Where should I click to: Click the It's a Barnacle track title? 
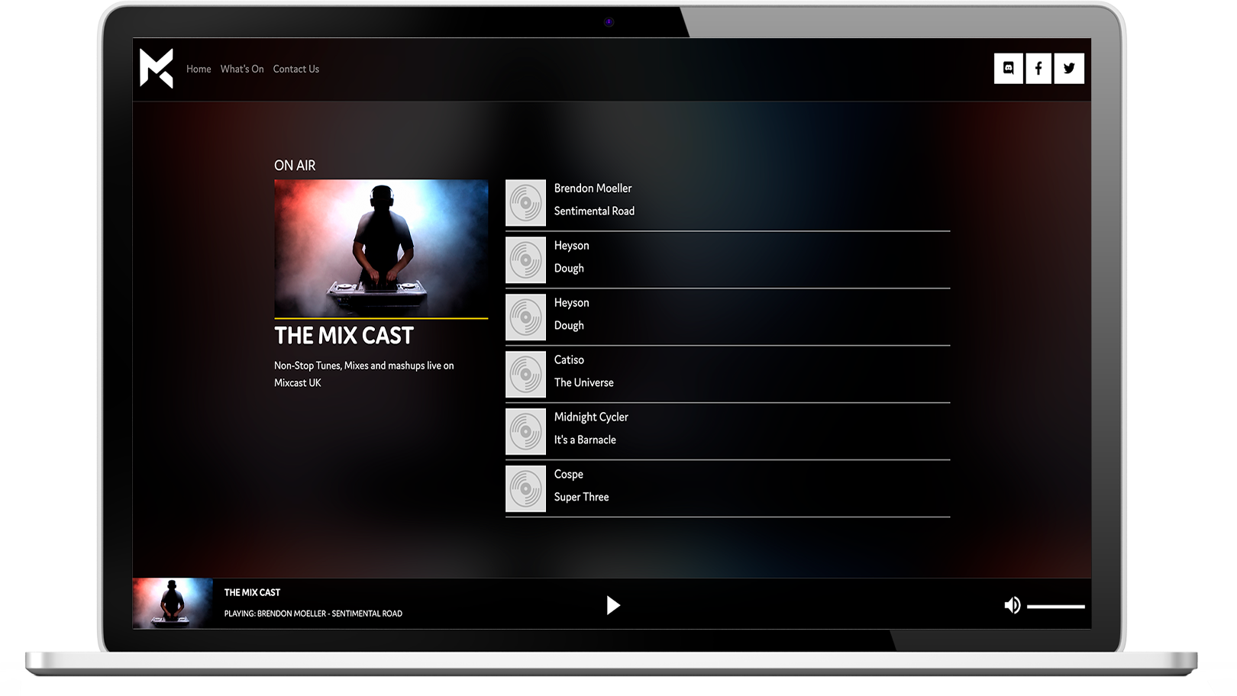[x=585, y=440]
